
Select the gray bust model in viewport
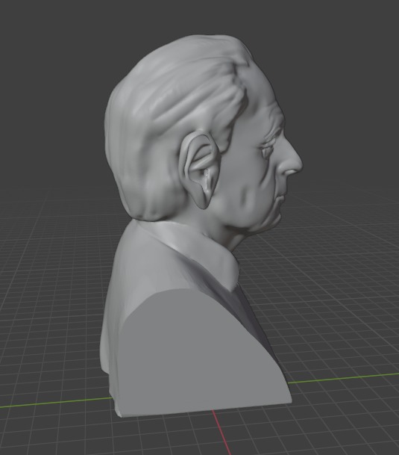pyautogui.click(x=200, y=226)
